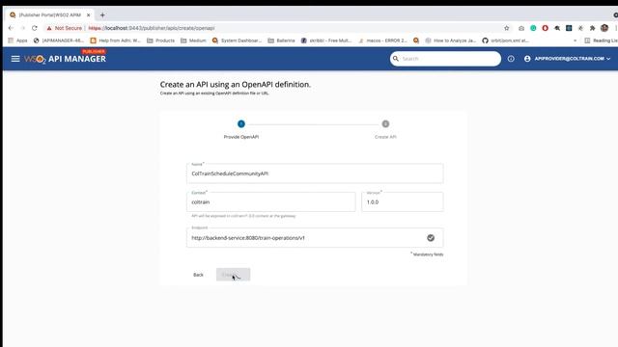Viewport: 618px width, 347px height.
Task: Click the user account avatar icon
Action: (x=527, y=59)
